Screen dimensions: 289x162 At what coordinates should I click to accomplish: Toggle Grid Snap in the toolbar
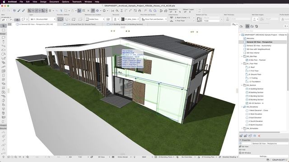pyautogui.click(x=50, y=11)
